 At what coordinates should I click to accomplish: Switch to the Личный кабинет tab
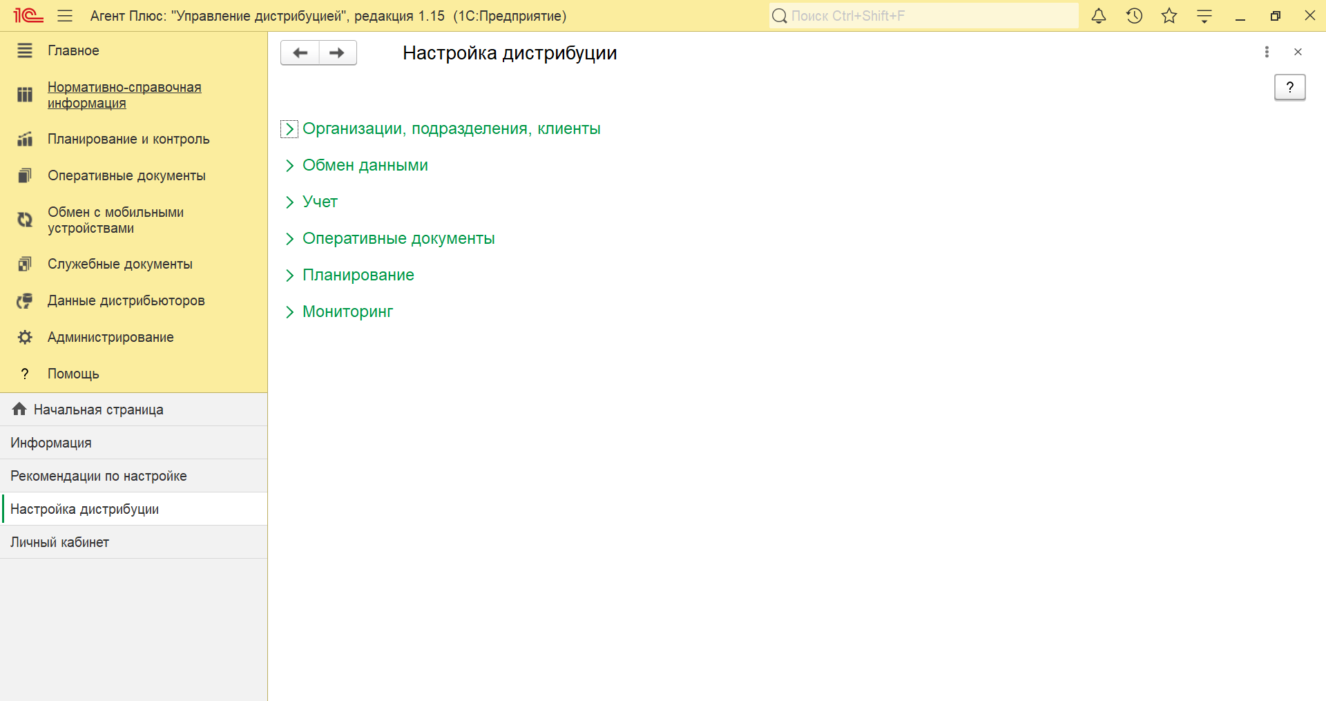coord(134,542)
